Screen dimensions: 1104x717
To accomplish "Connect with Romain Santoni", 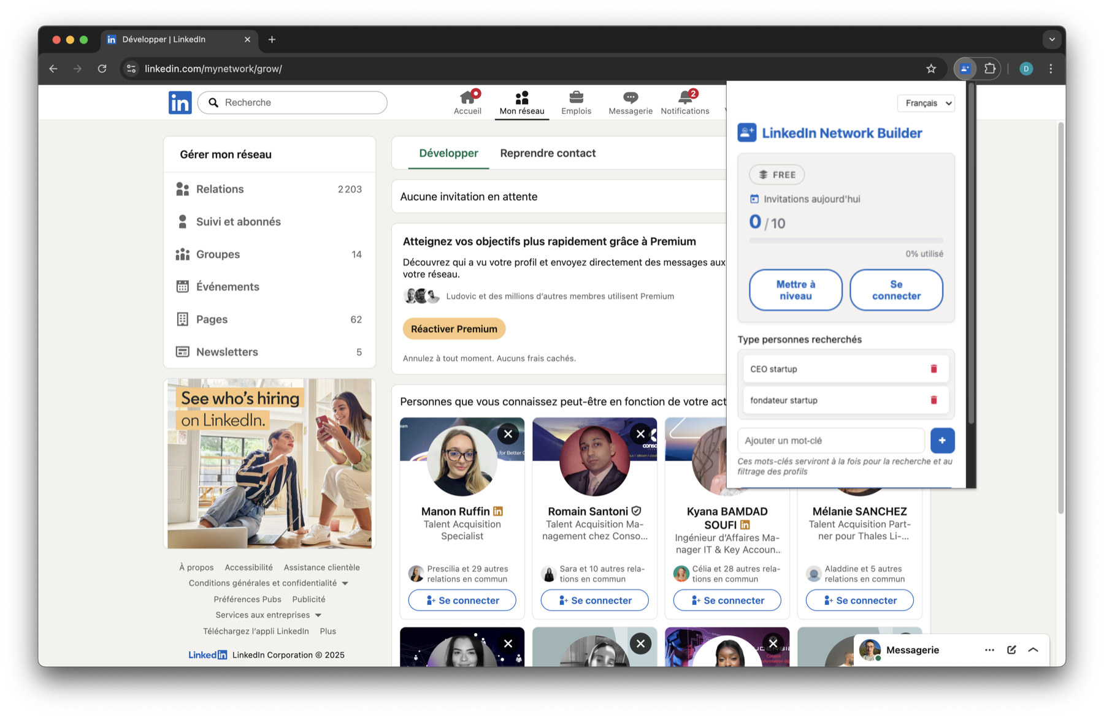I will pyautogui.click(x=594, y=601).
